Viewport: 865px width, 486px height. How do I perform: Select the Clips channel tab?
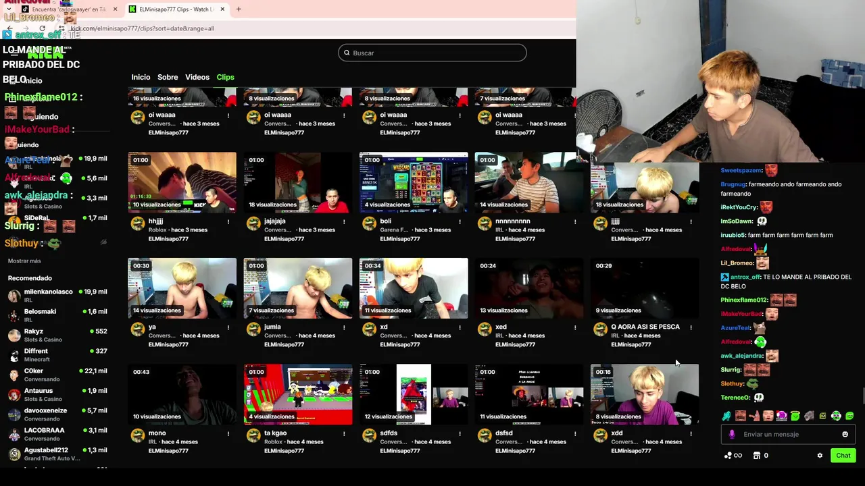click(225, 77)
